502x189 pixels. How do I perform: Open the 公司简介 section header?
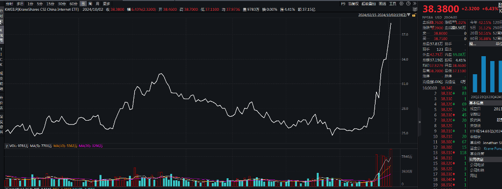(x=485, y=159)
